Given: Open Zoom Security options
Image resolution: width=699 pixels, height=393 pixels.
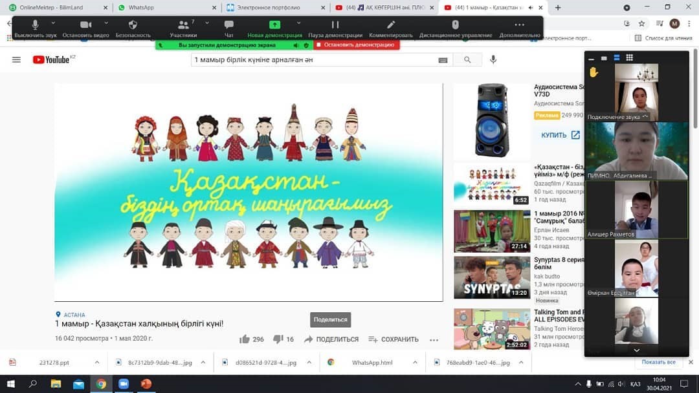Looking at the screenshot, I should point(133,28).
